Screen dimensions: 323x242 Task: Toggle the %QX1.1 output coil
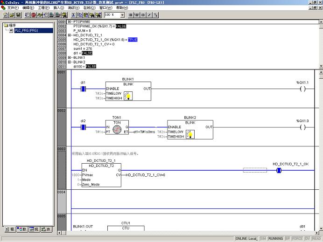[x=302, y=89]
